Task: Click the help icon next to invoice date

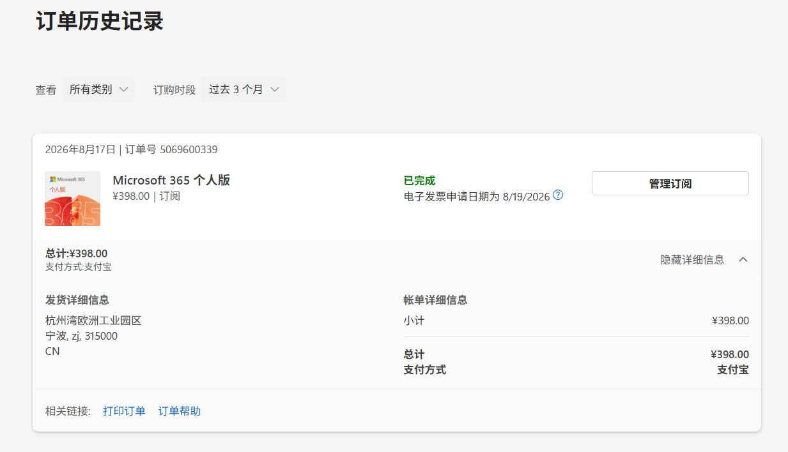Action: [558, 195]
